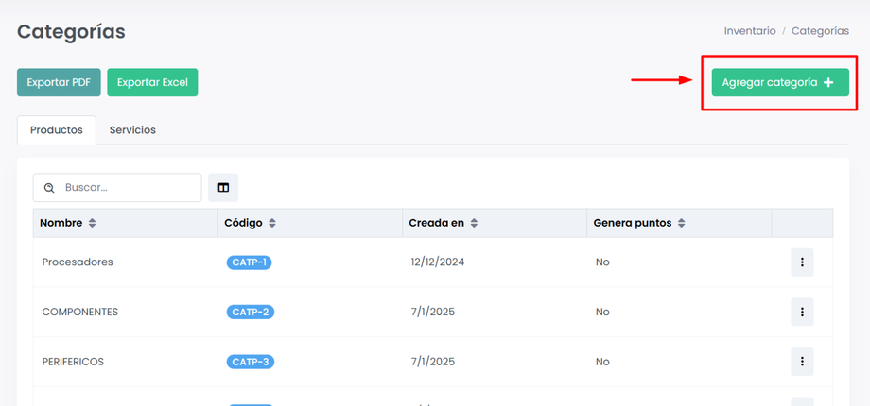Click the column visibility toggle icon

tap(223, 188)
